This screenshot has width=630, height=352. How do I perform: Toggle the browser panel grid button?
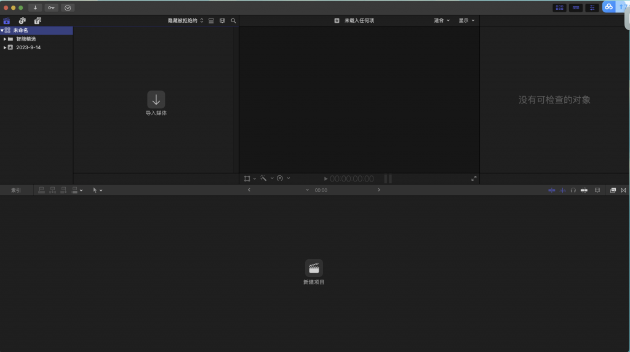click(560, 7)
